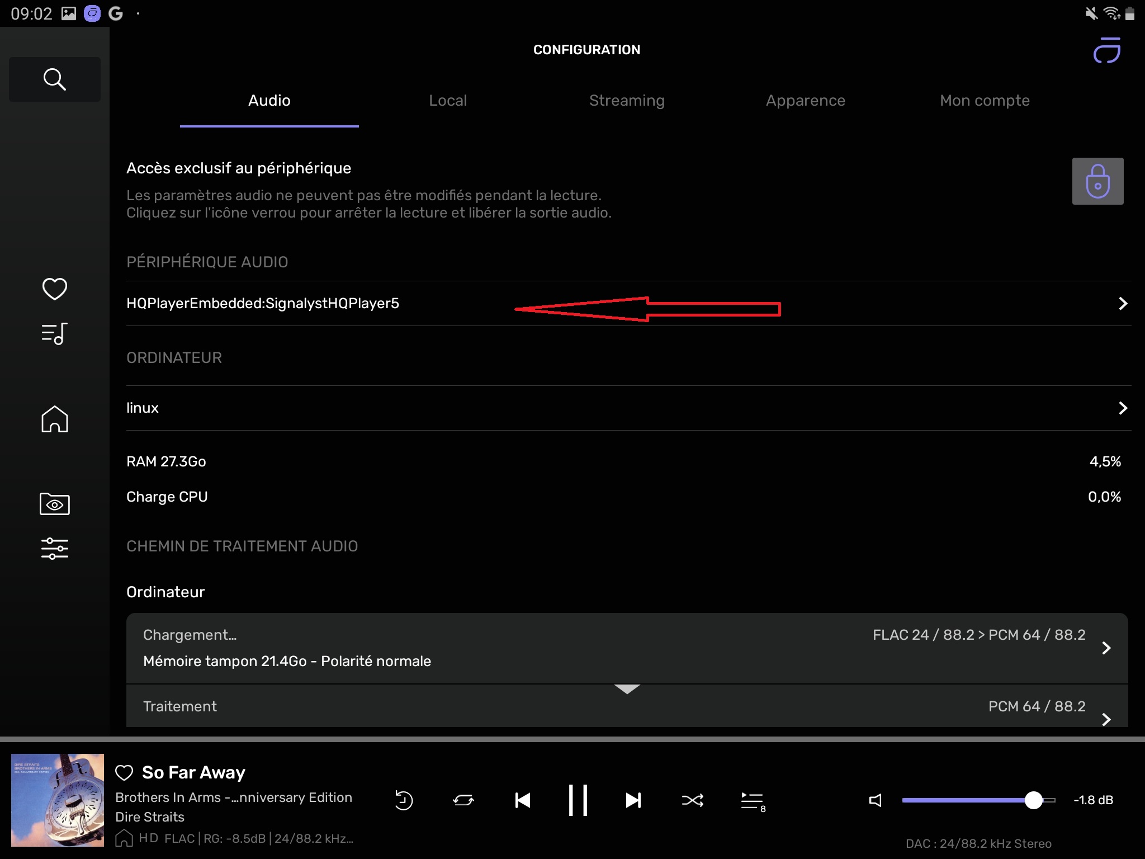Click the local home icon beside HD
The image size is (1145, 859).
point(124,838)
